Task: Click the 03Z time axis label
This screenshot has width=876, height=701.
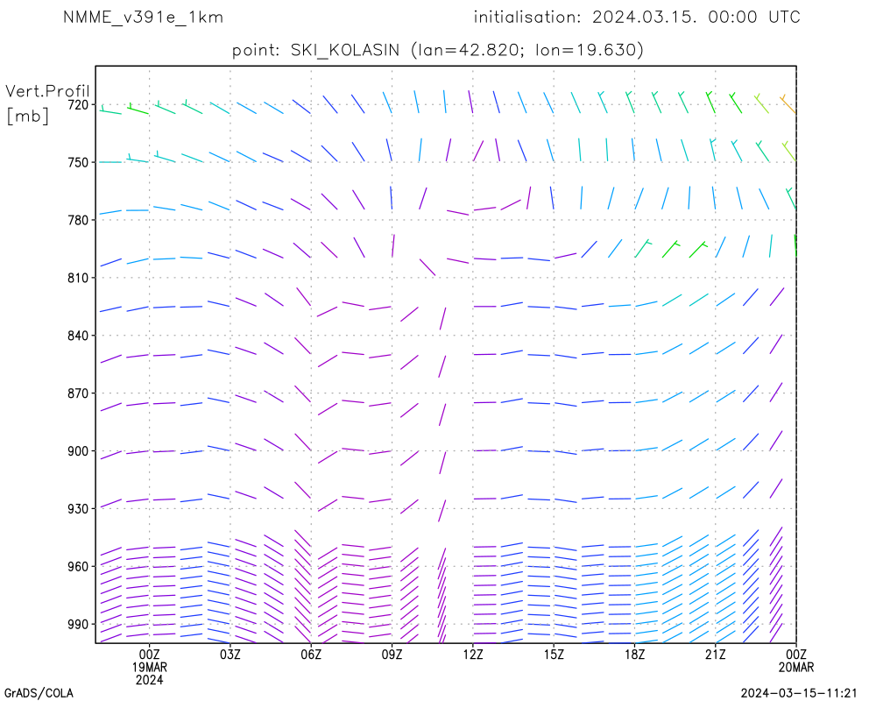Action: (230, 655)
